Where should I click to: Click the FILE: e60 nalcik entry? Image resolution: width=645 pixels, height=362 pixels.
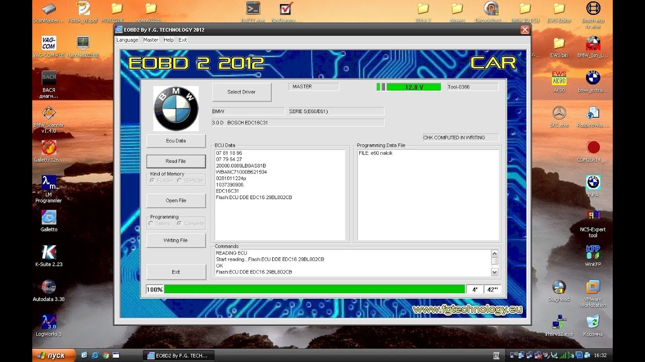tap(375, 153)
